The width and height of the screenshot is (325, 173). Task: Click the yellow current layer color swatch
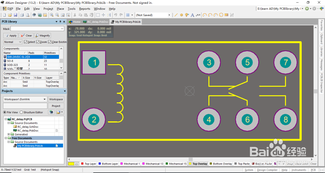pyautogui.click(x=71, y=164)
